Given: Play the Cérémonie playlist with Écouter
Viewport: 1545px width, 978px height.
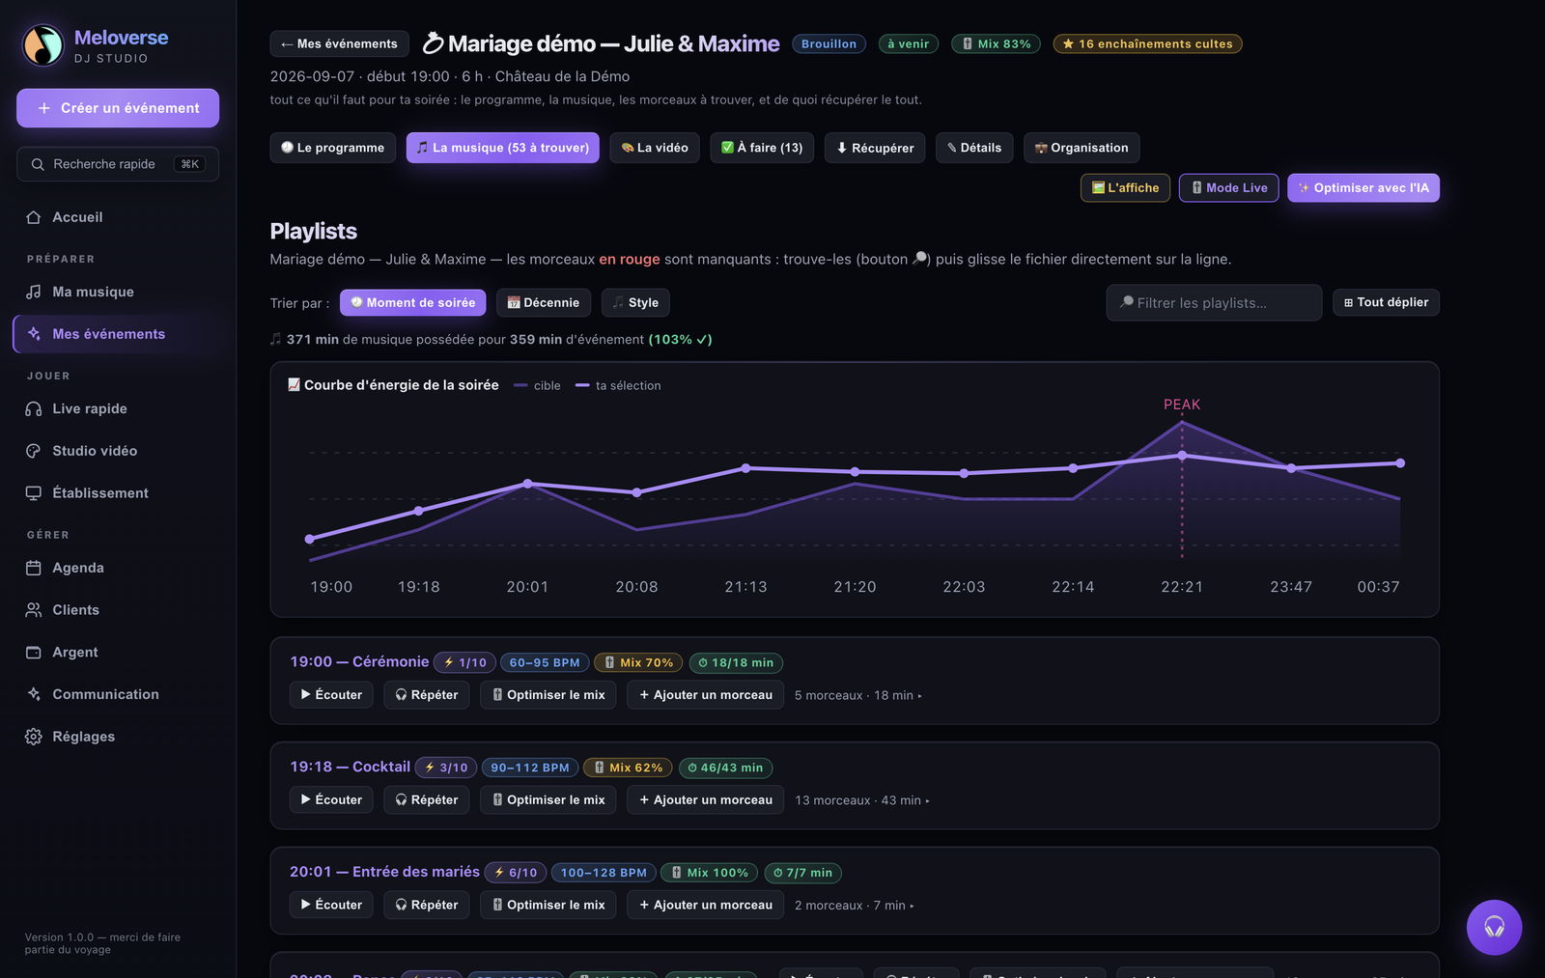Looking at the screenshot, I should coord(331,695).
